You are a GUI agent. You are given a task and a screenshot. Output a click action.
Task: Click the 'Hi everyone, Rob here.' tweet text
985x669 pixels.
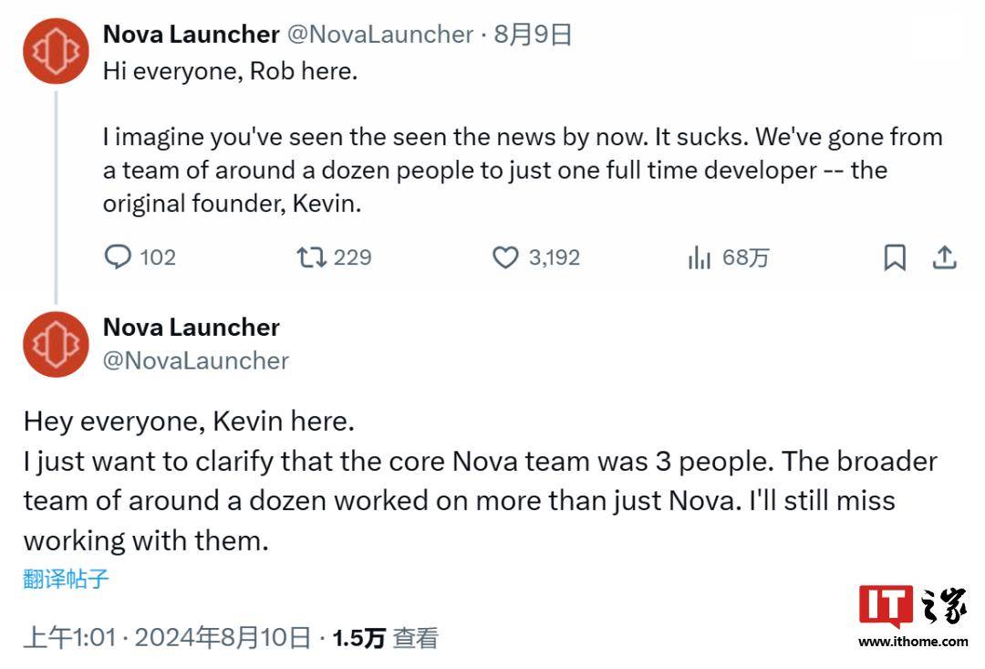230,71
